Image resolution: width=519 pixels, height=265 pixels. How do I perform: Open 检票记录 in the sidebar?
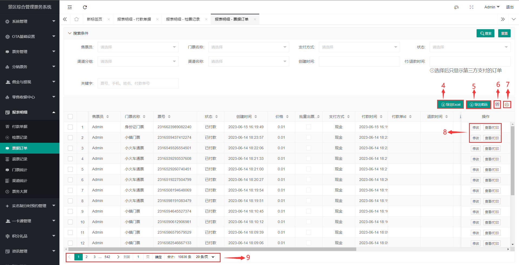coord(30,137)
